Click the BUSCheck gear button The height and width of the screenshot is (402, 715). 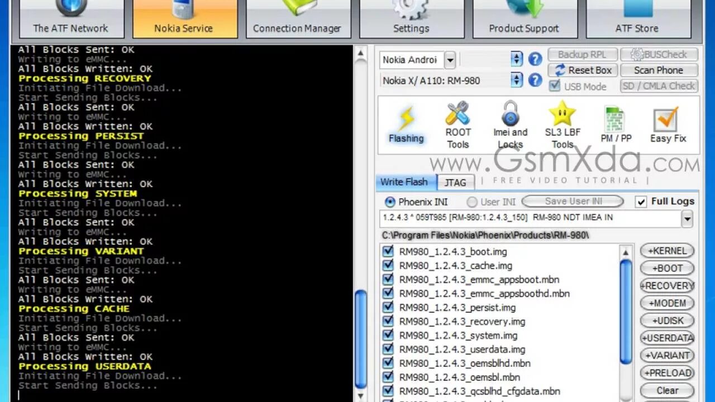pos(659,54)
